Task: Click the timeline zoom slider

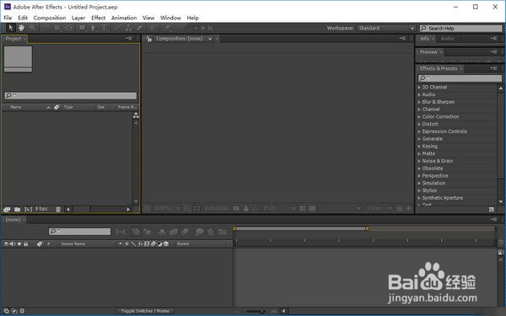Action: 256,312
